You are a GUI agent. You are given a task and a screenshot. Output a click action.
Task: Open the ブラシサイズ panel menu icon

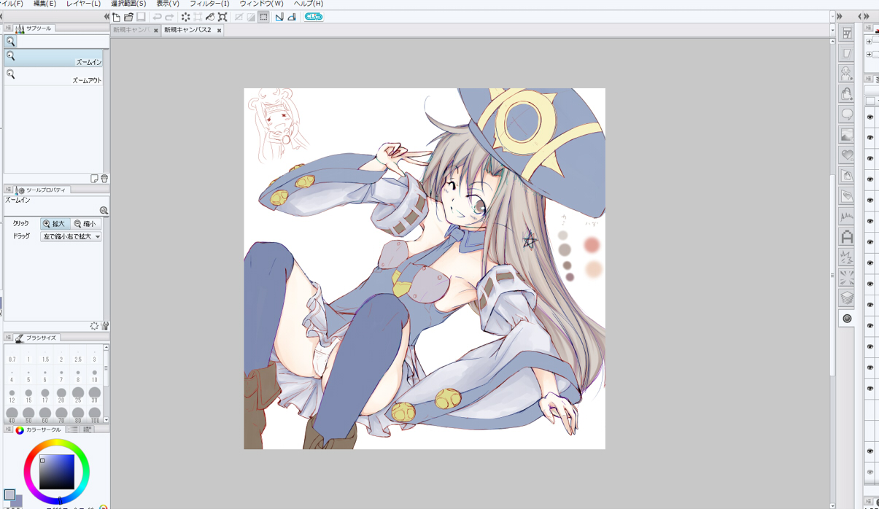pyautogui.click(x=8, y=338)
